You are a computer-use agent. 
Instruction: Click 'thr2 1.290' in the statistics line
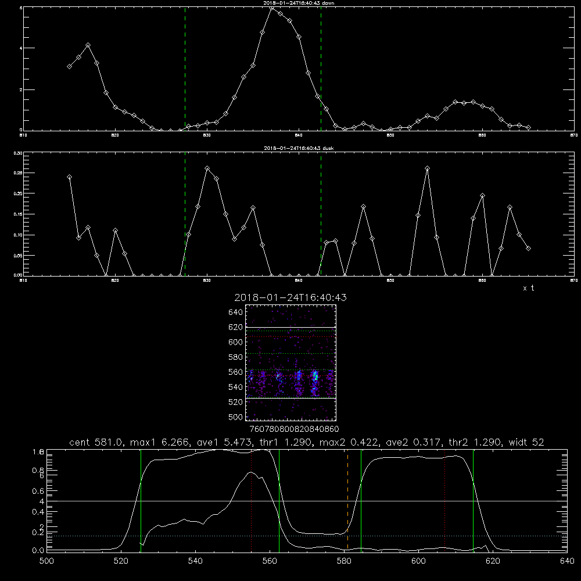476,442
